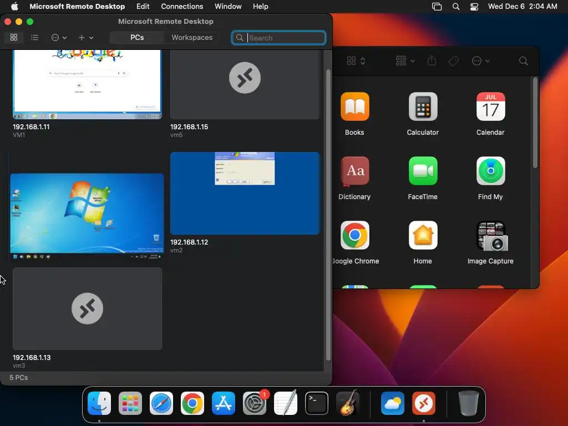Open the Books app in Finder
The width and height of the screenshot is (568, 426).
tap(354, 106)
